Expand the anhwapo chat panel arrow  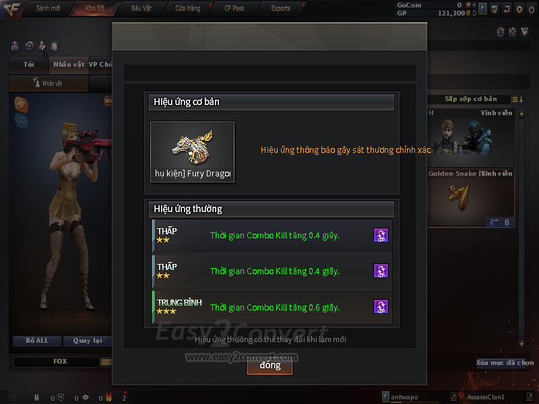point(453,397)
